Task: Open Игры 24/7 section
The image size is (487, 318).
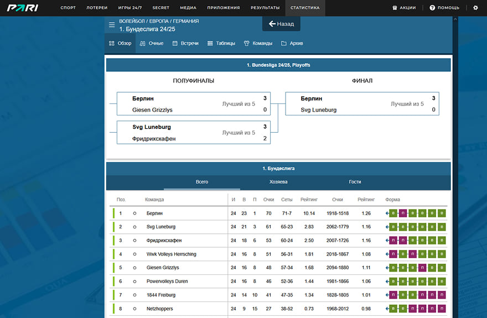Action: [x=130, y=8]
